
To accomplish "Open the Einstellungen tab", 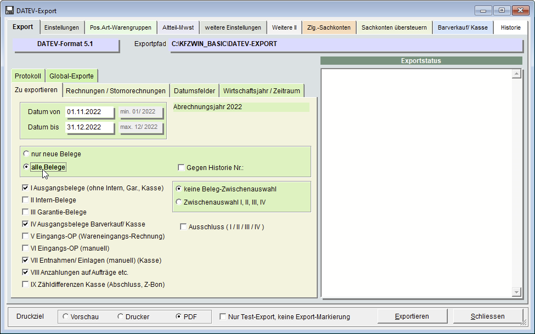I will tap(61, 27).
